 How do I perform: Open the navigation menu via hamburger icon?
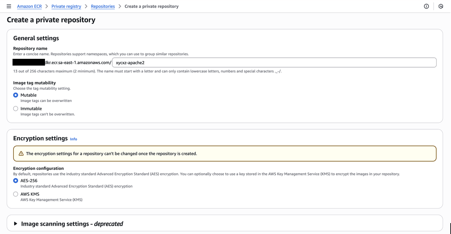coord(9,6)
